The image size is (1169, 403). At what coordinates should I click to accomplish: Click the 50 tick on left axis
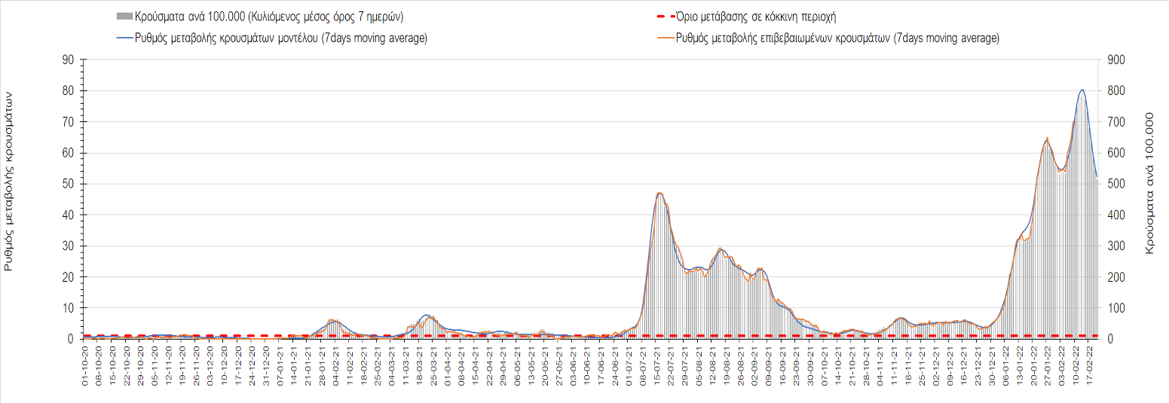(x=67, y=184)
